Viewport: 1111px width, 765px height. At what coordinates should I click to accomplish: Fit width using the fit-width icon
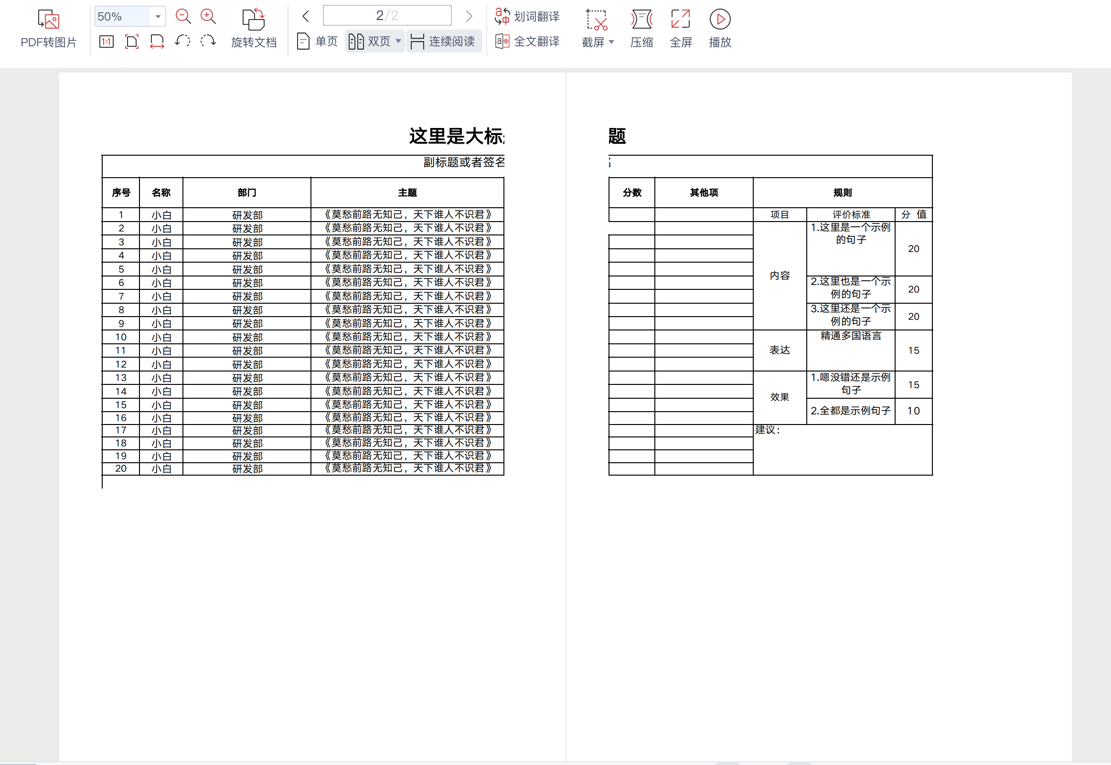pyautogui.click(x=157, y=42)
